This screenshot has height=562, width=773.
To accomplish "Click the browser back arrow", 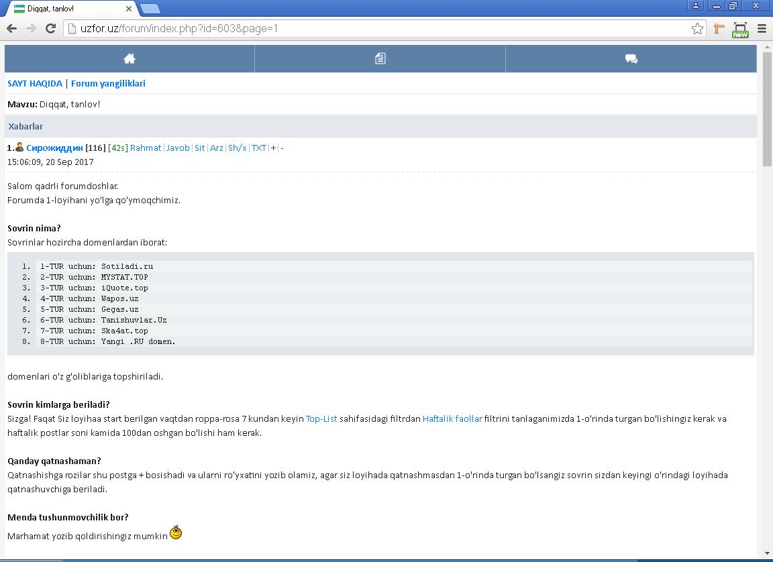I will (11, 28).
